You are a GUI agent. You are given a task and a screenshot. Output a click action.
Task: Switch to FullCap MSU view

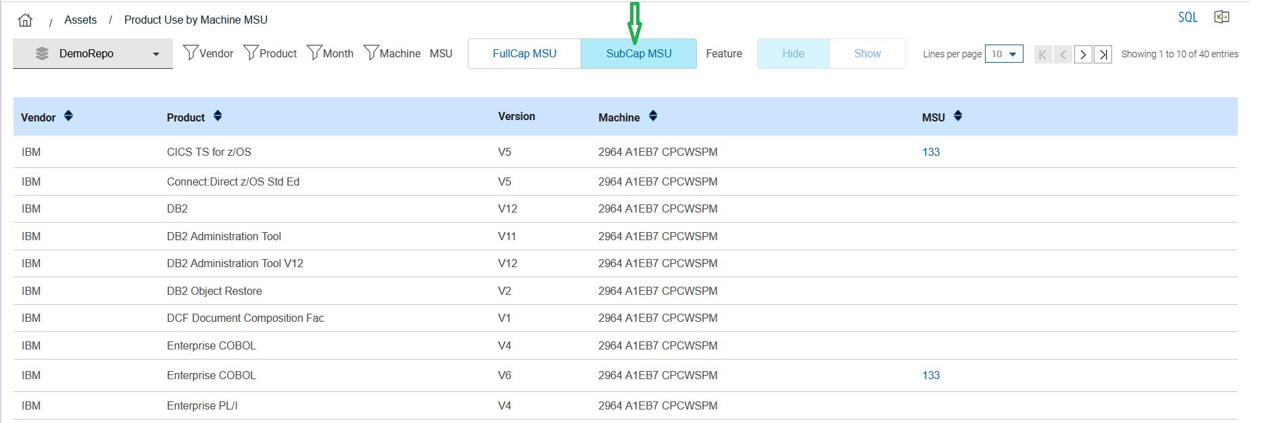pos(524,53)
